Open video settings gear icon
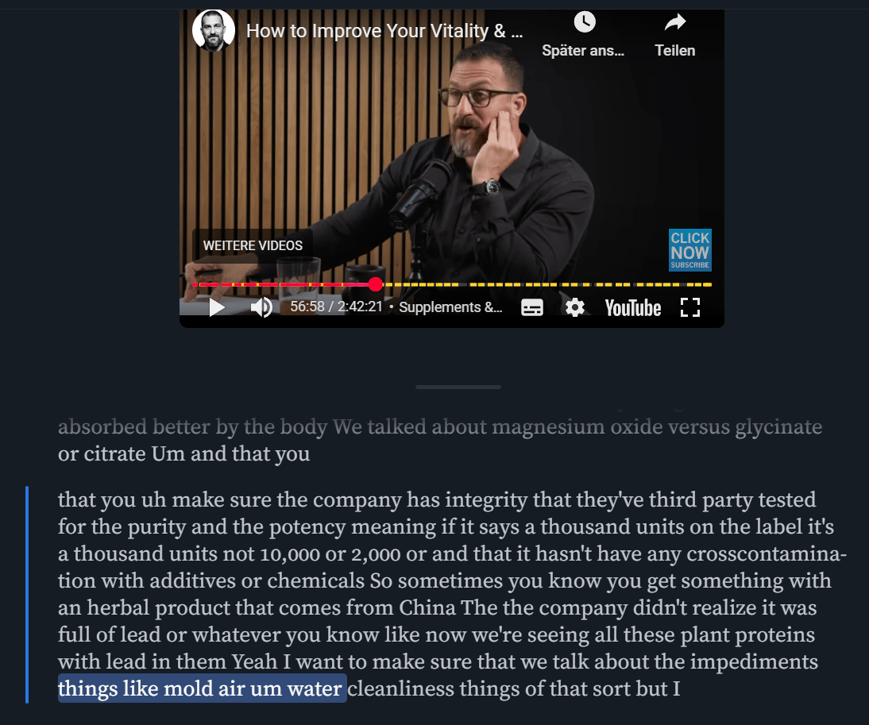Screen dimensions: 869x725 pyautogui.click(x=575, y=307)
